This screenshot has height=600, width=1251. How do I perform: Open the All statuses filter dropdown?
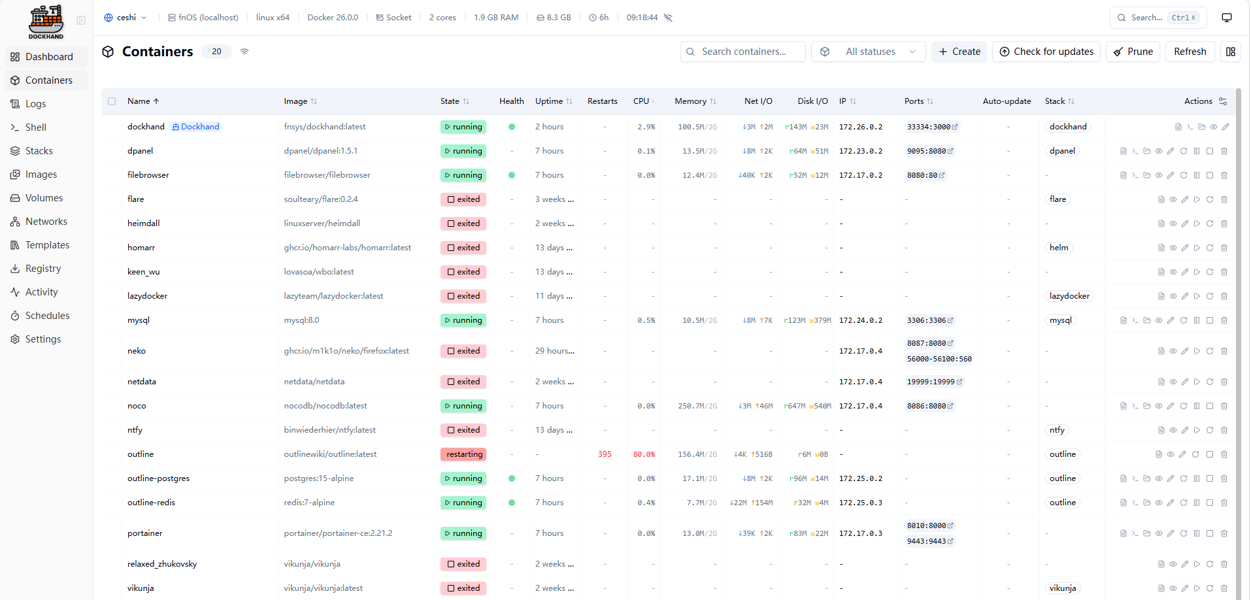pyautogui.click(x=869, y=52)
